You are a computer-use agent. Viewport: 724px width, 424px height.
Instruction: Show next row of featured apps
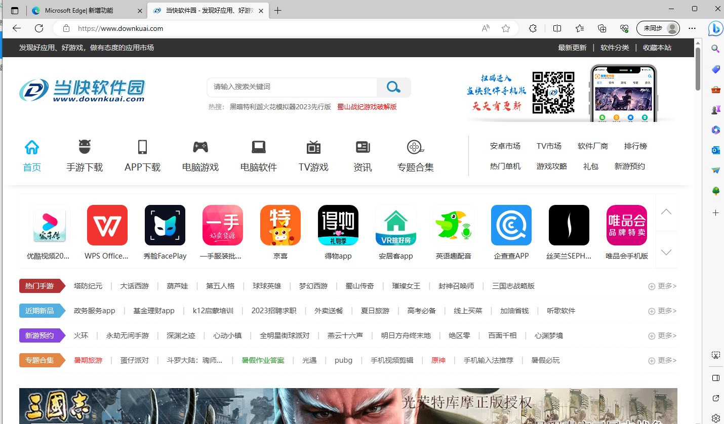pyautogui.click(x=666, y=252)
